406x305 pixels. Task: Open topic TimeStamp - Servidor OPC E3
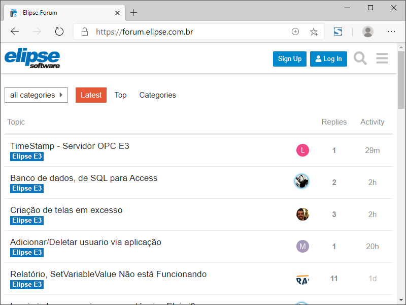click(x=70, y=146)
